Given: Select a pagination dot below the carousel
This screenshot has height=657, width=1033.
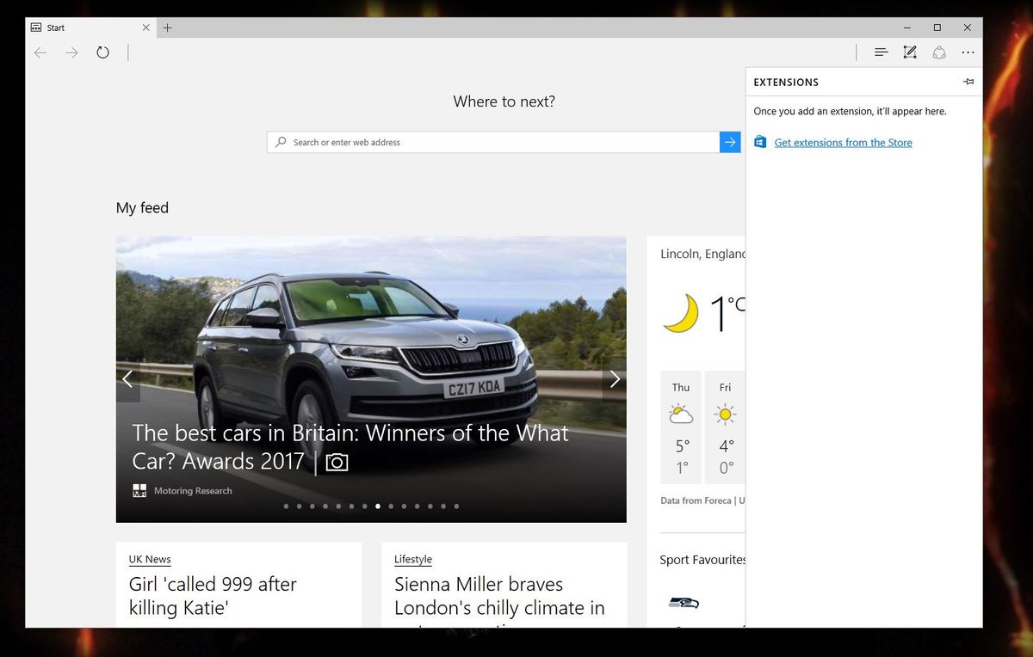Looking at the screenshot, I should (x=377, y=507).
